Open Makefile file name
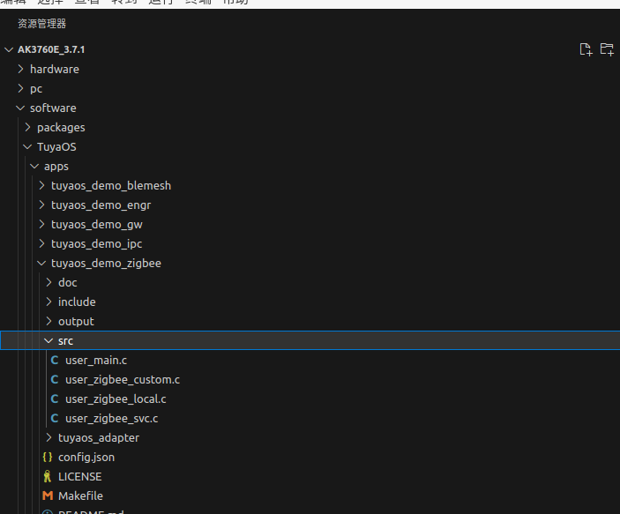 tap(80, 495)
